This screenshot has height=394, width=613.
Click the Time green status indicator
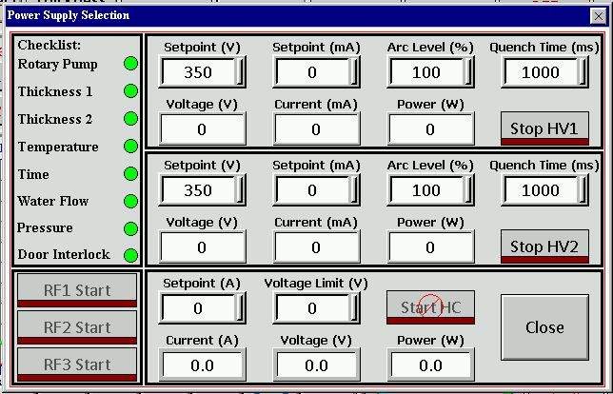[130, 174]
